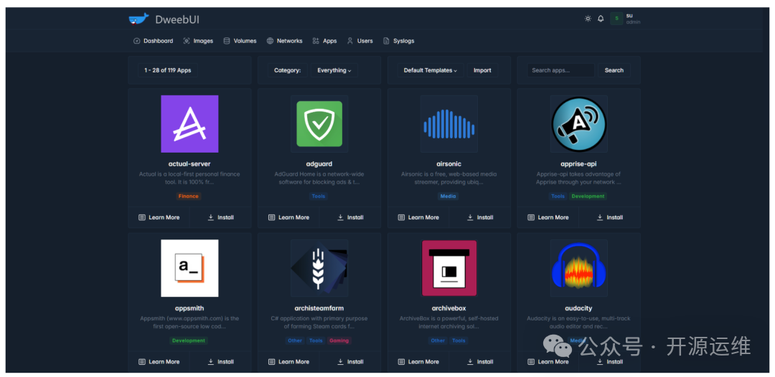The width and height of the screenshot is (775, 377).
Task: Open the Users tab
Action: pyautogui.click(x=360, y=41)
